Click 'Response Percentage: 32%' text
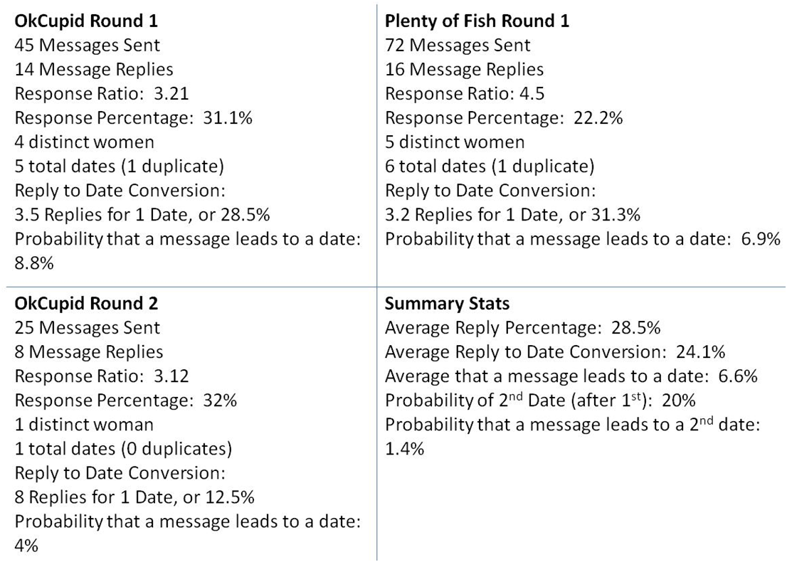The image size is (787, 562). click(x=125, y=401)
